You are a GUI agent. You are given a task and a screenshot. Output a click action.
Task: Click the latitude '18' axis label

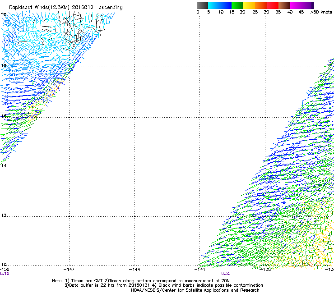[x=4, y=65]
